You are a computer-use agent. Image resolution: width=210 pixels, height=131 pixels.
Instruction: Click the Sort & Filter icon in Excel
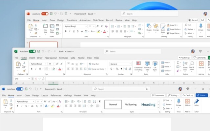pos(185,66)
